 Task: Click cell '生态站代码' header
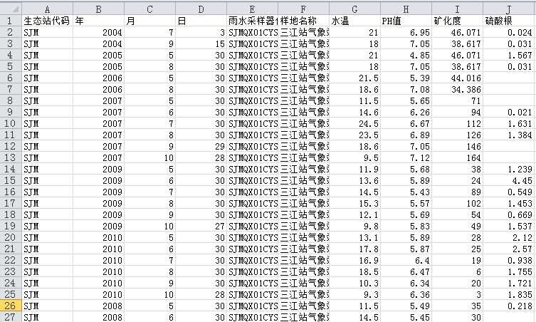click(47, 21)
